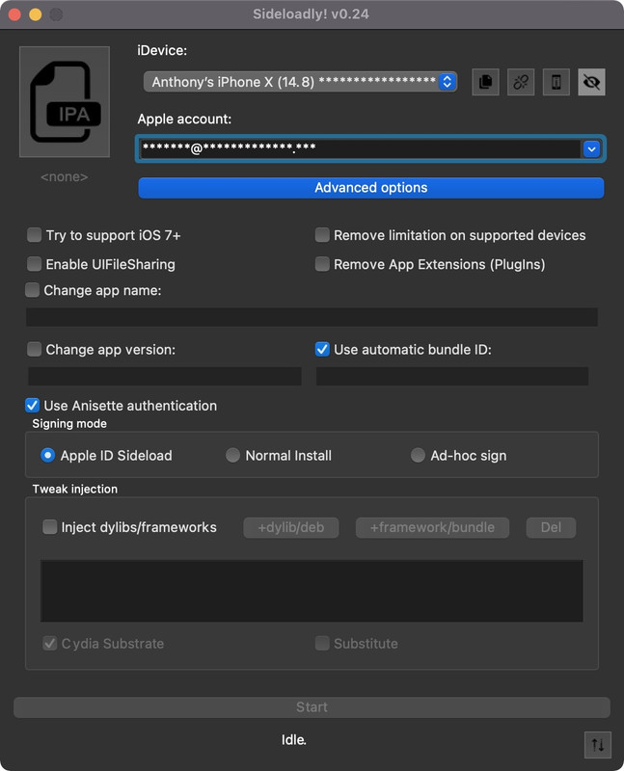Click the up-down arrows log icon at the bottom
The image size is (624, 771).
click(x=598, y=744)
